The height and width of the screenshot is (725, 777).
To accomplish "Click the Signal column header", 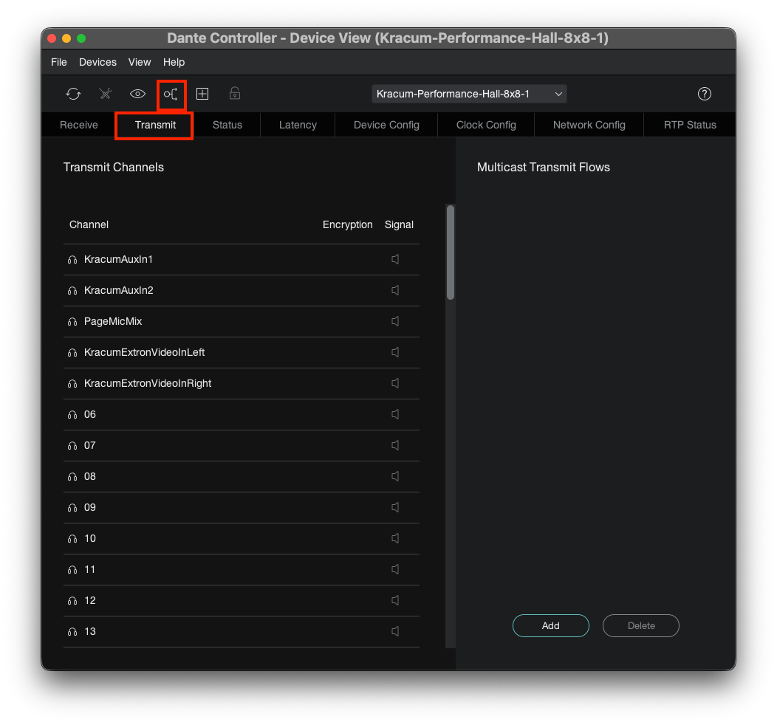I will pos(399,224).
